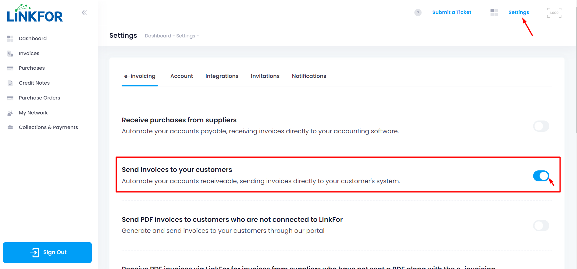Open Submit a Ticket link
This screenshot has width=577, height=269.
coord(452,12)
